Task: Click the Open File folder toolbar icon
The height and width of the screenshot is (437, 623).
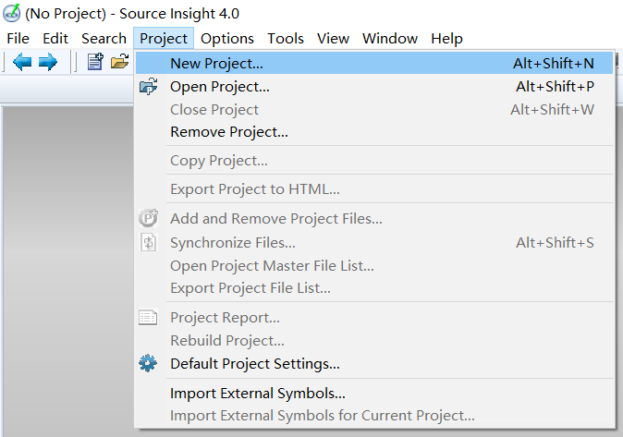Action: point(119,62)
